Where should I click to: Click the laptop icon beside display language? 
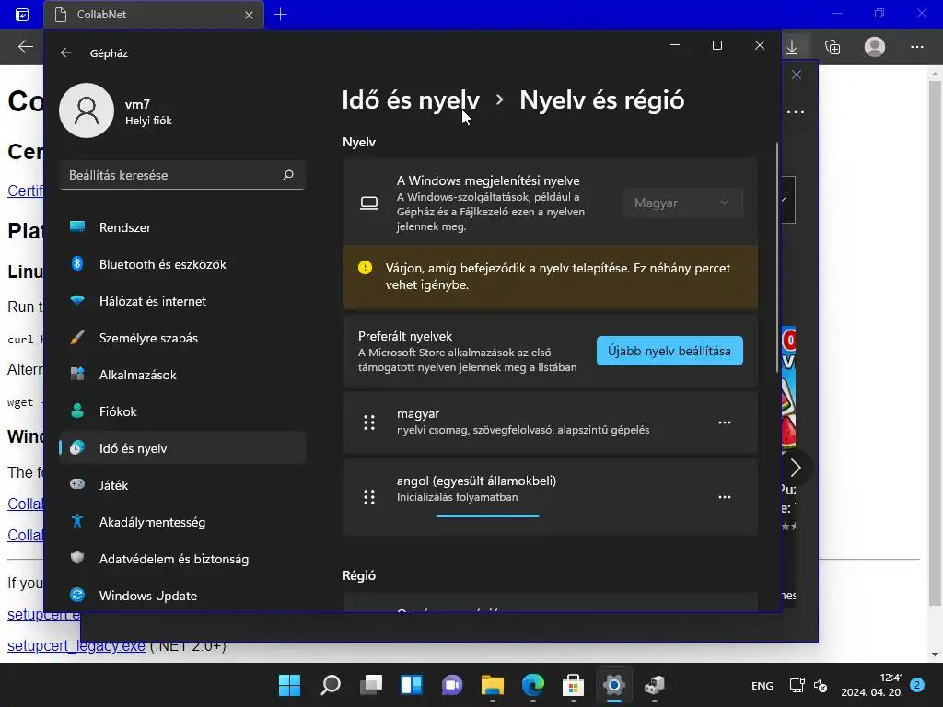click(x=369, y=203)
